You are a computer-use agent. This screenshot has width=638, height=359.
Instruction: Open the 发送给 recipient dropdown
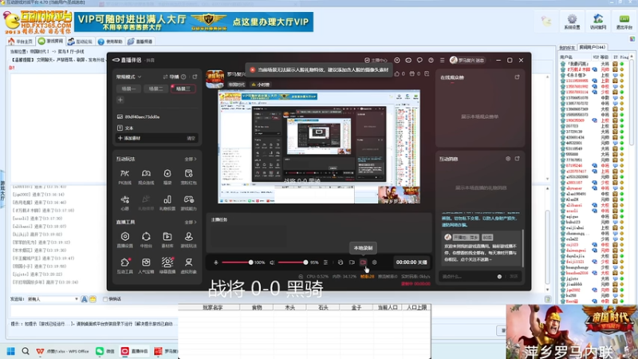[53, 299]
